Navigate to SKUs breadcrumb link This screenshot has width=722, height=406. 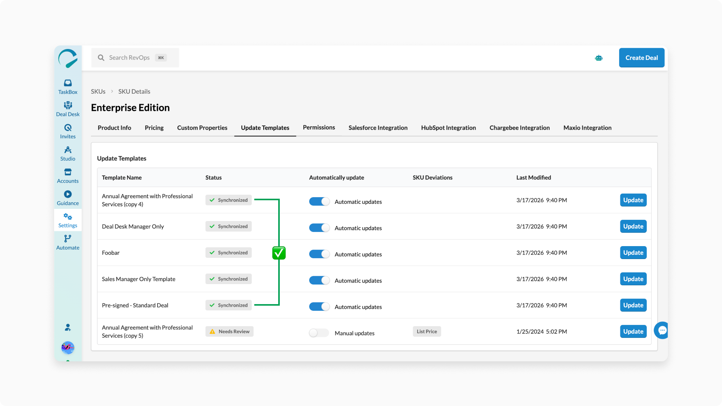(x=98, y=91)
